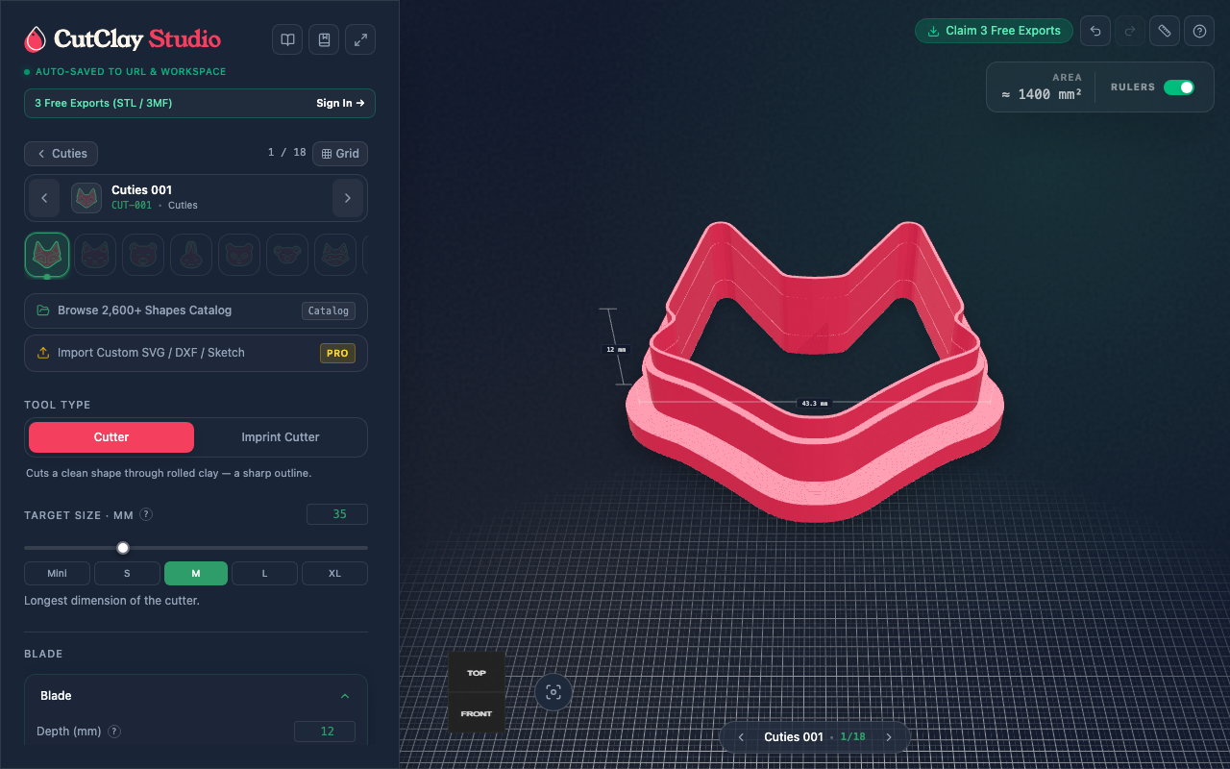The width and height of the screenshot is (1230, 769).
Task: Click Claim 3 Free Exports button
Action: point(995,31)
